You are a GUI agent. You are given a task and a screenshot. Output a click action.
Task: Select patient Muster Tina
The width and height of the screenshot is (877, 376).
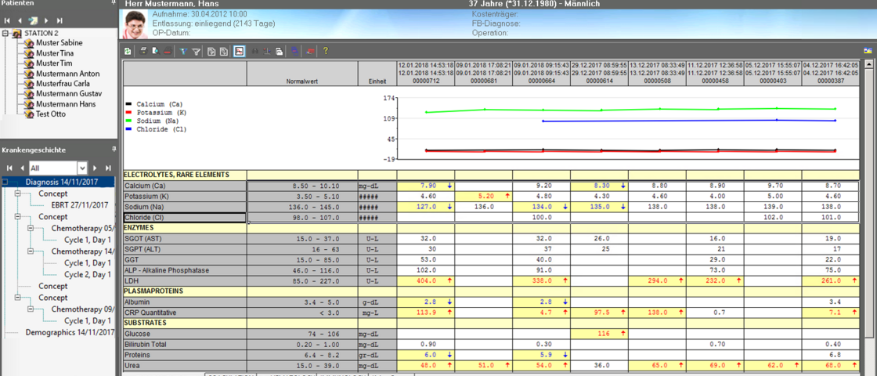(55, 53)
